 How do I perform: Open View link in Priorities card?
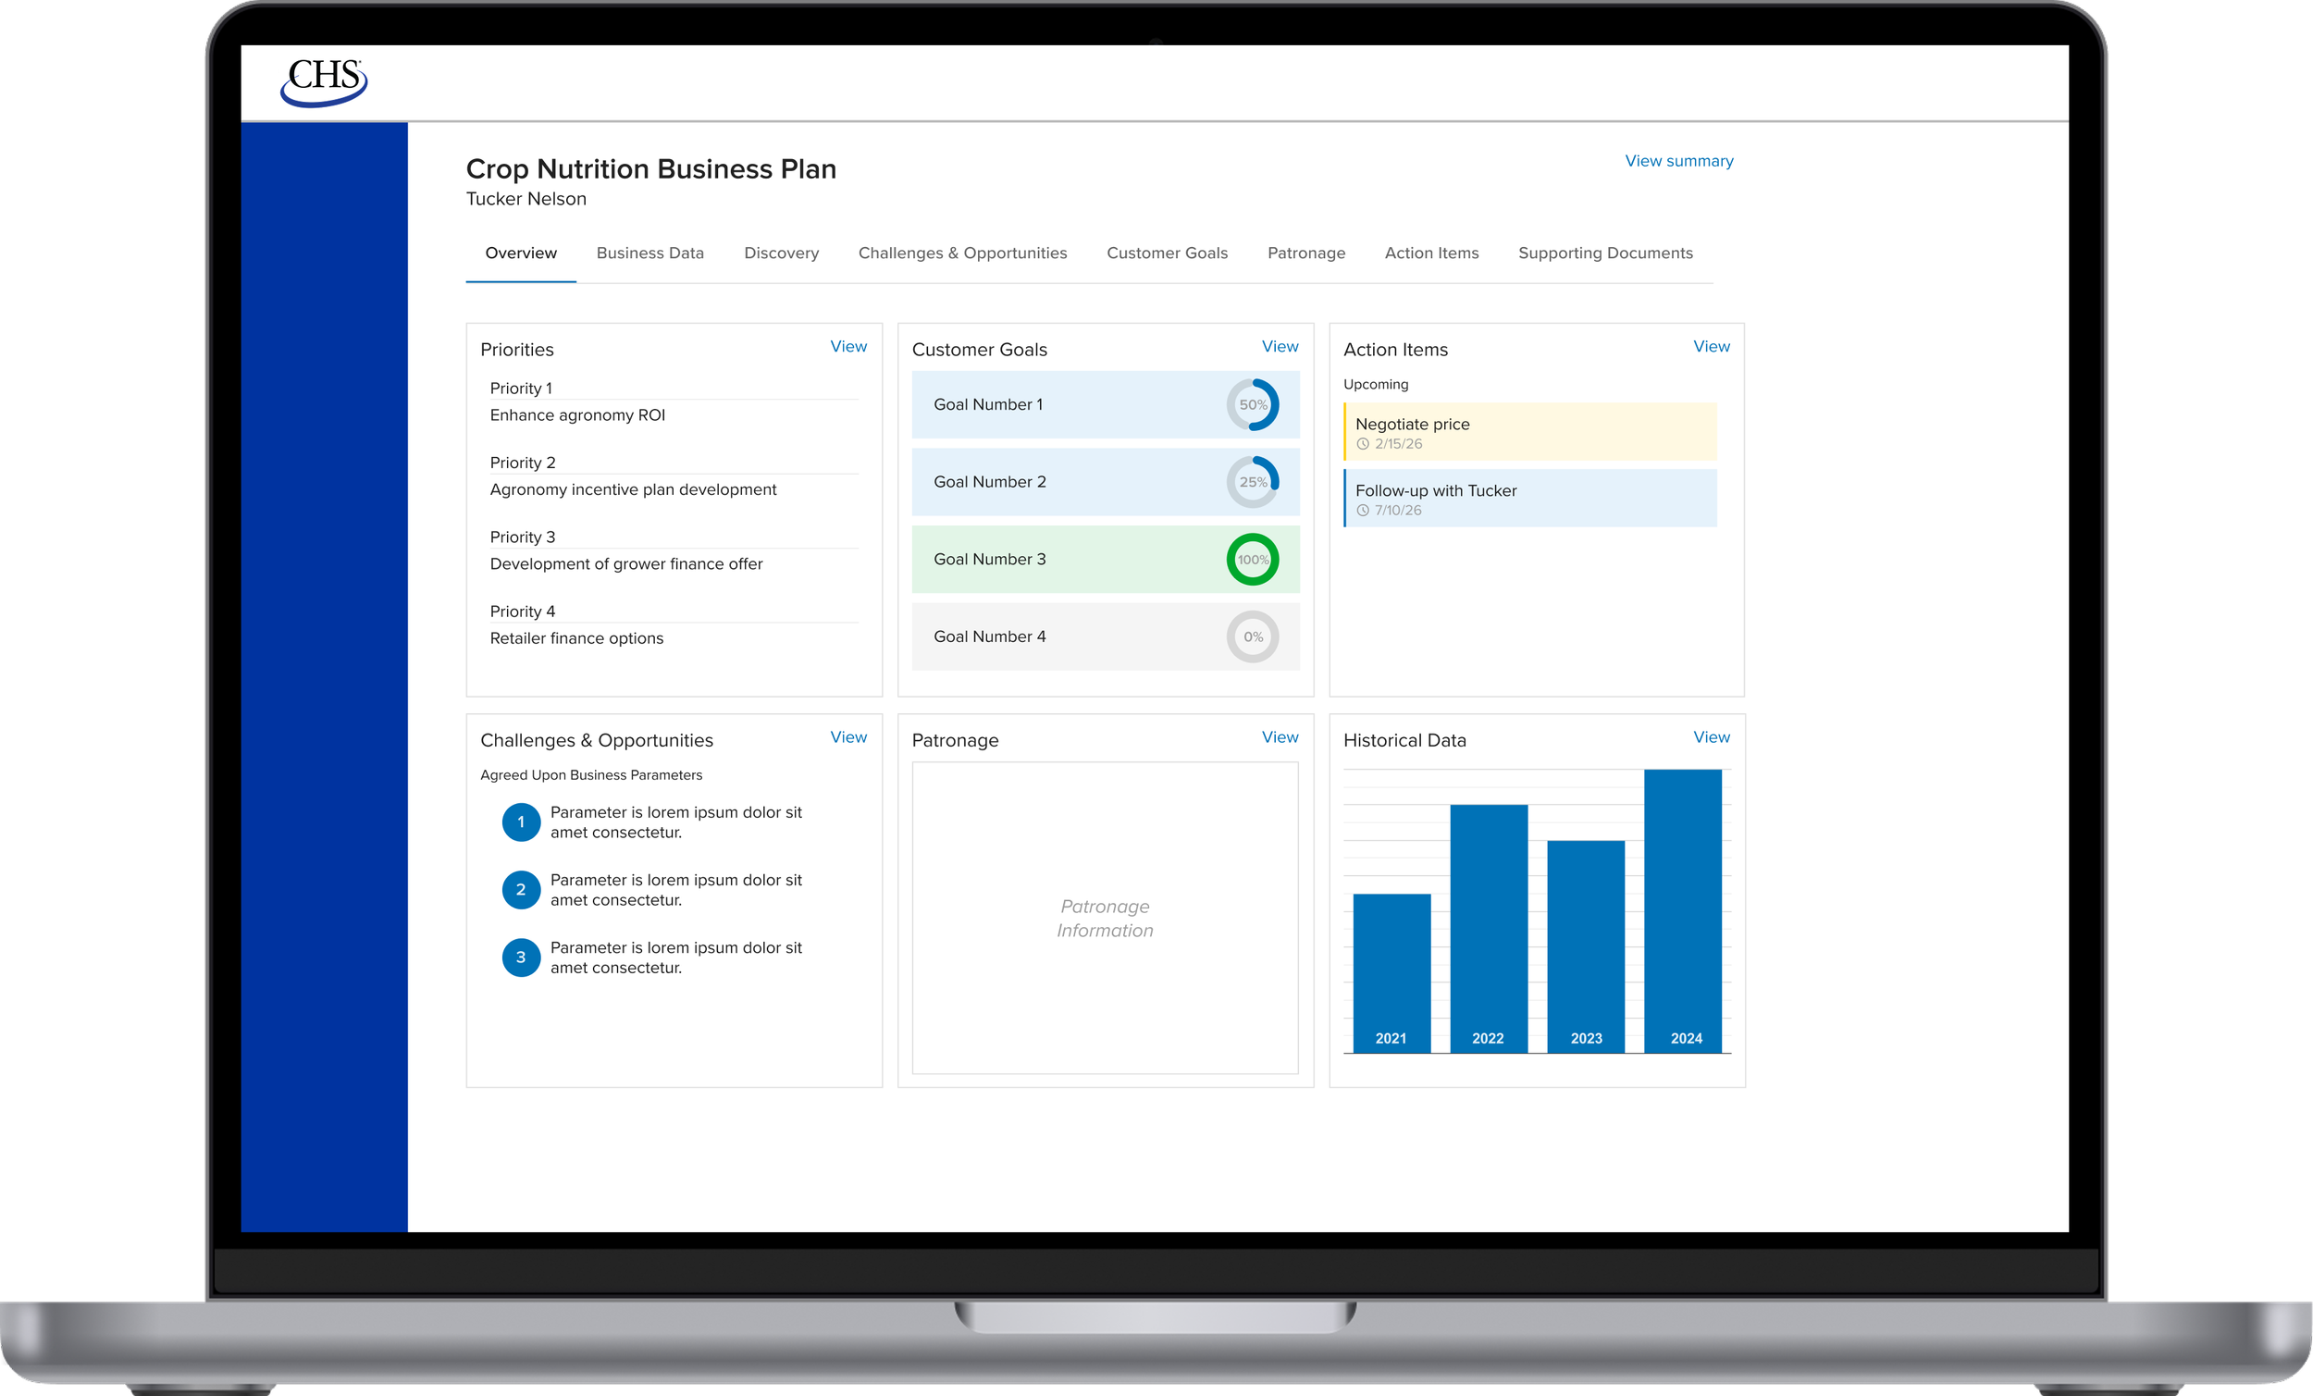847,346
